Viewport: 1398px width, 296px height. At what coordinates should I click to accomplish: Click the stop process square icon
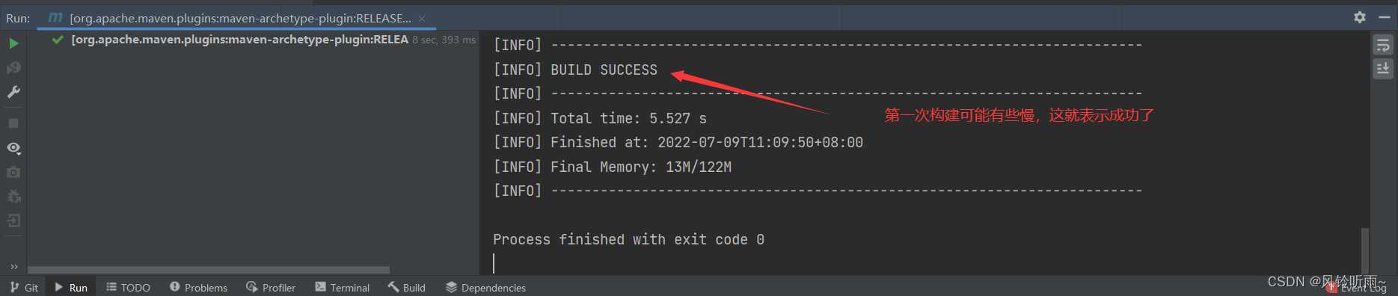tap(13, 123)
